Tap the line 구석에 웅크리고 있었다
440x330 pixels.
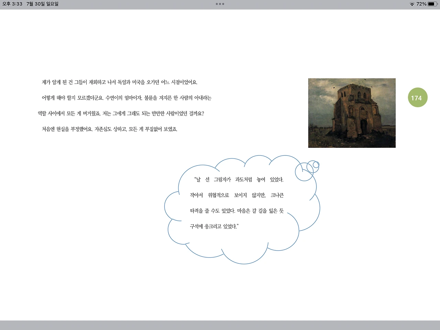(215, 227)
